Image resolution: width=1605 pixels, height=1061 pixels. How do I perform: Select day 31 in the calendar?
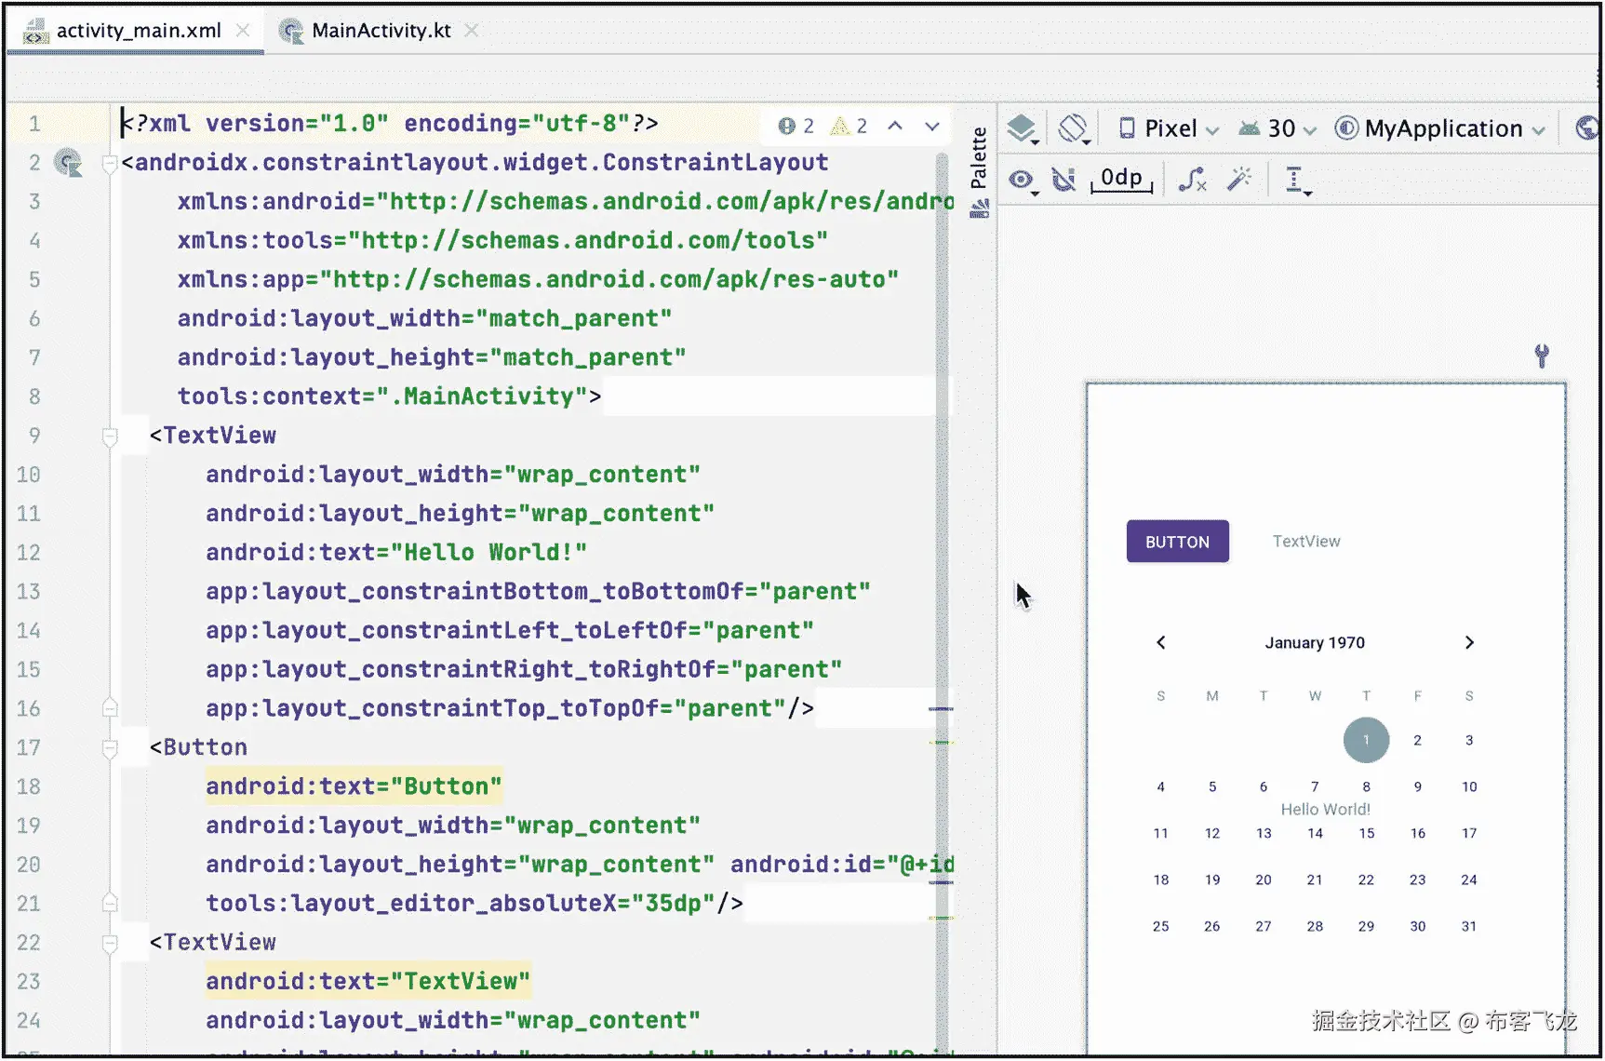(1469, 927)
